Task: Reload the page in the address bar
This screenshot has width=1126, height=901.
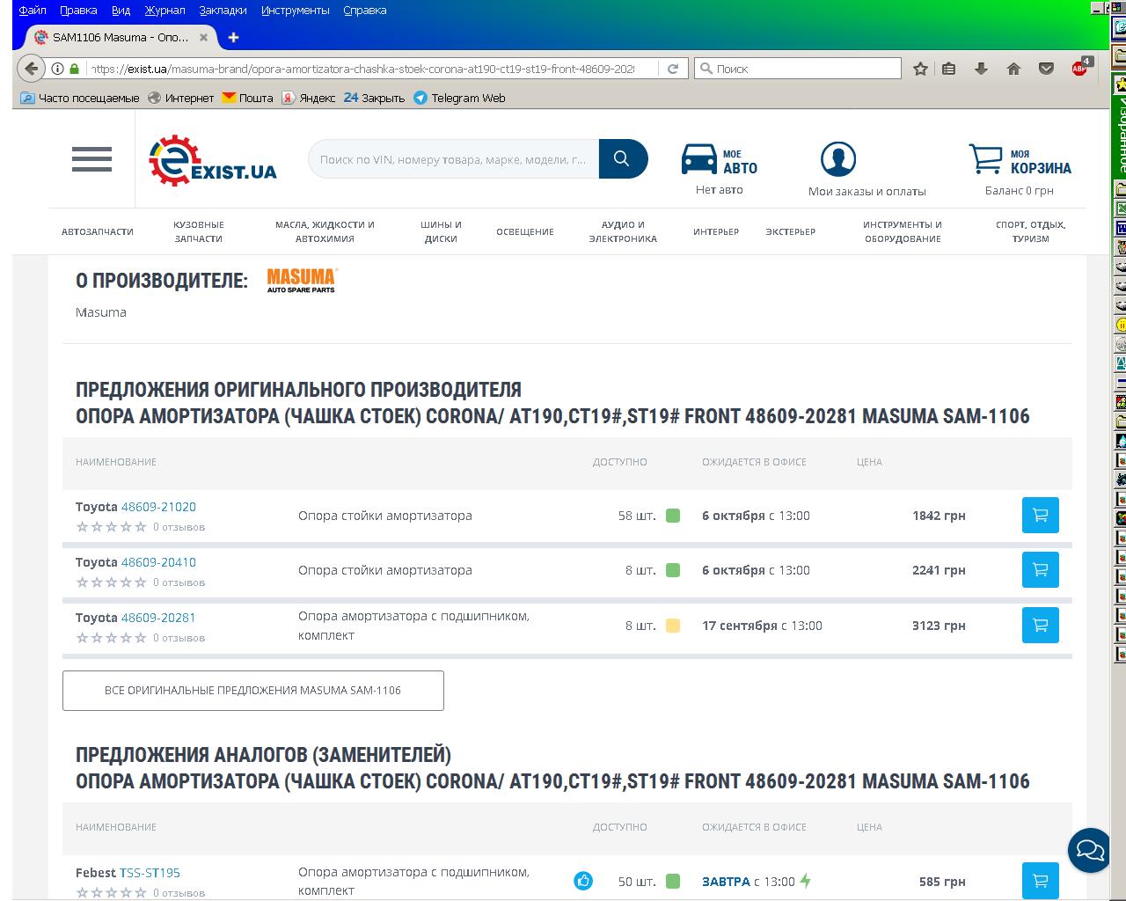Action: (673, 69)
